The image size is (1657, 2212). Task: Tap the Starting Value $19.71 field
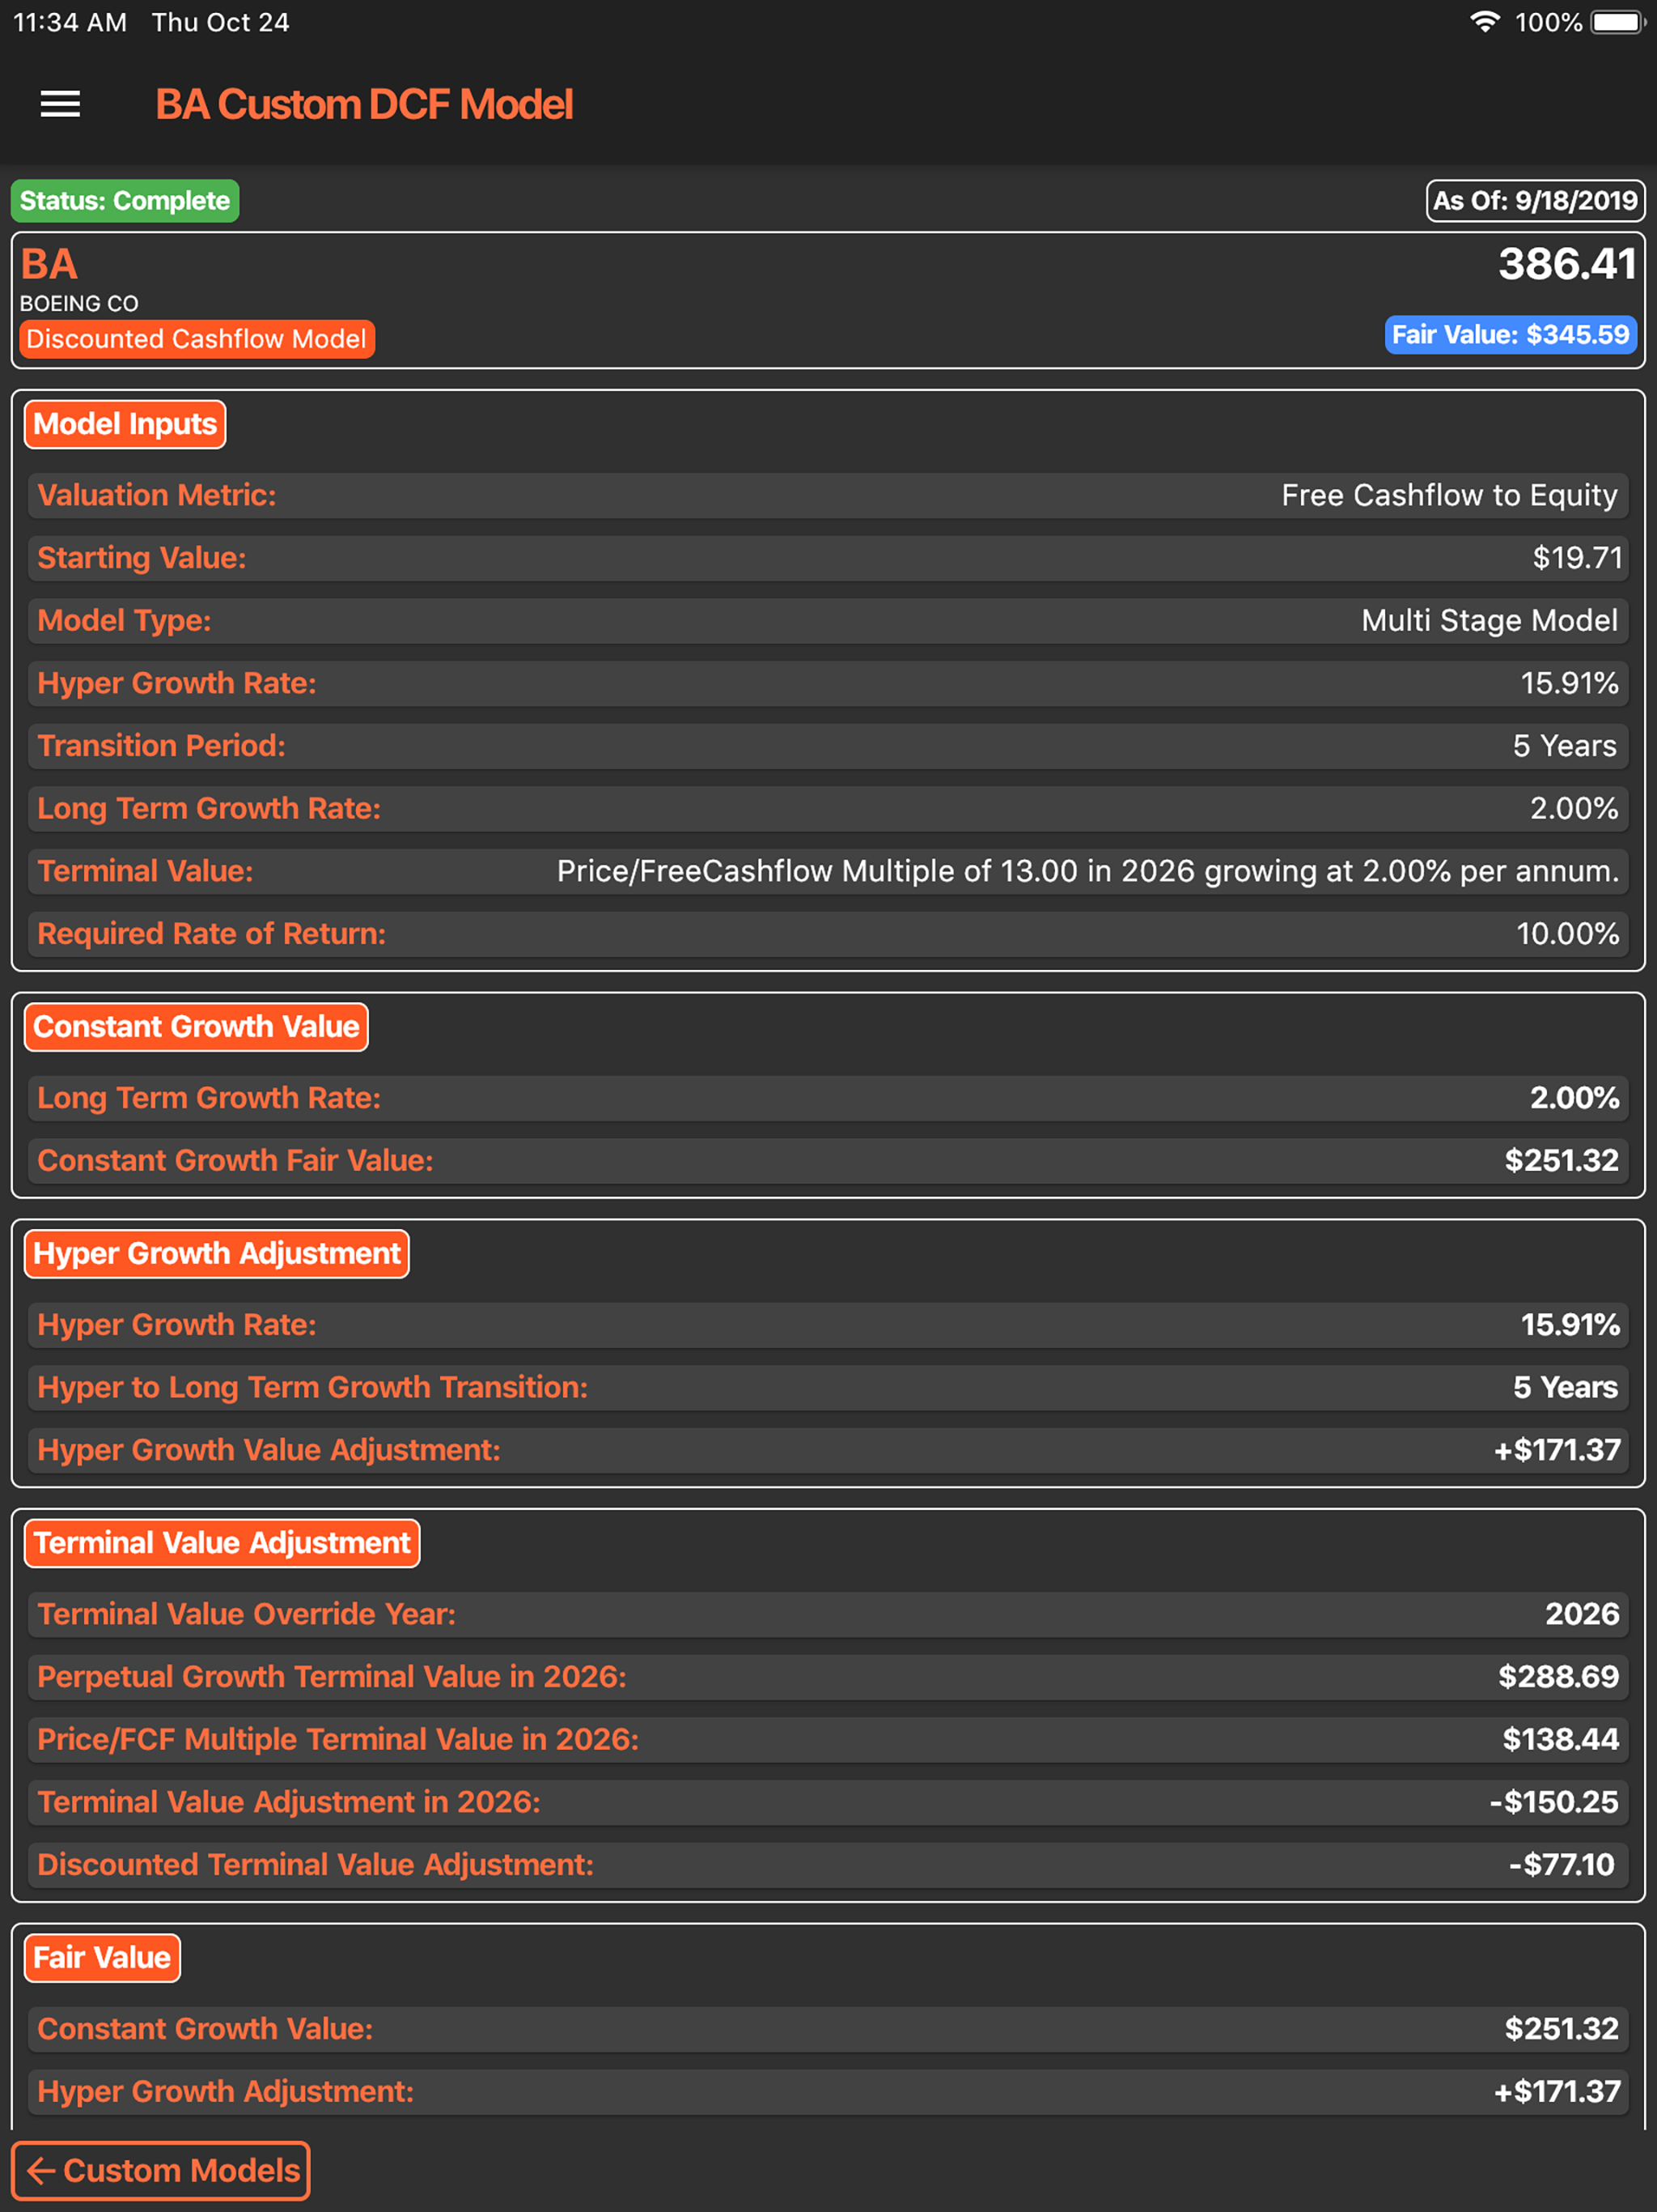(828, 558)
